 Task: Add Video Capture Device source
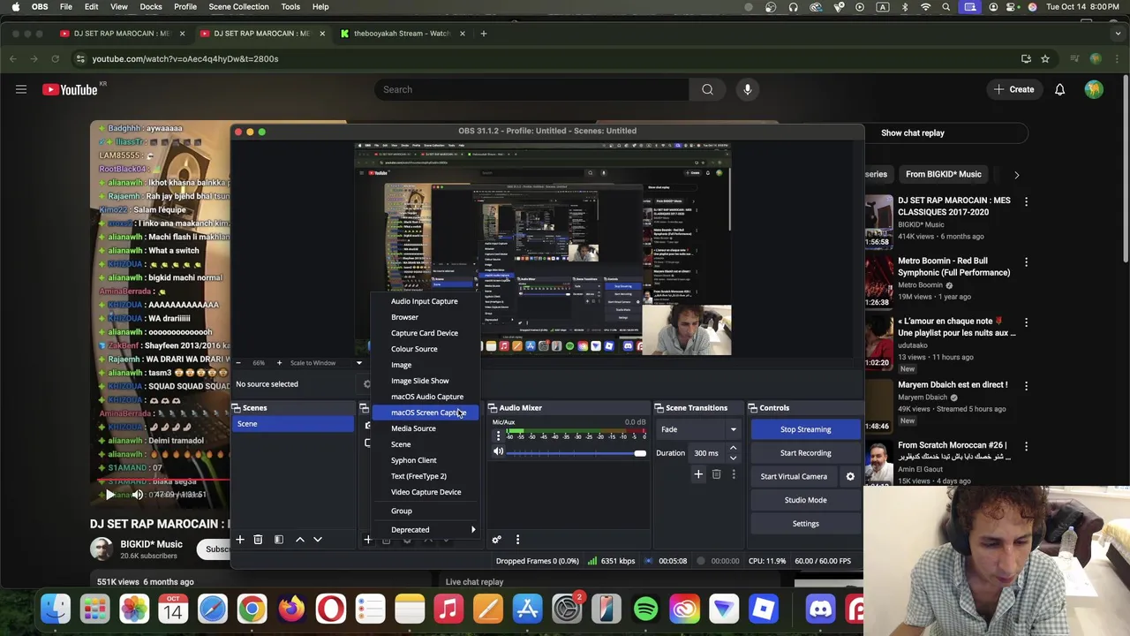coord(426,492)
